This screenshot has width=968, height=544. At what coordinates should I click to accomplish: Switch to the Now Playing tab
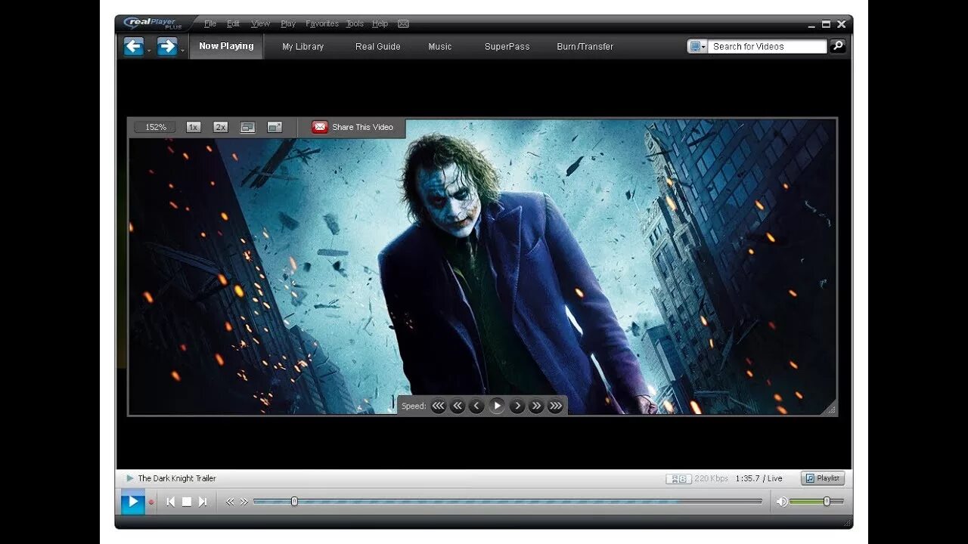226,46
